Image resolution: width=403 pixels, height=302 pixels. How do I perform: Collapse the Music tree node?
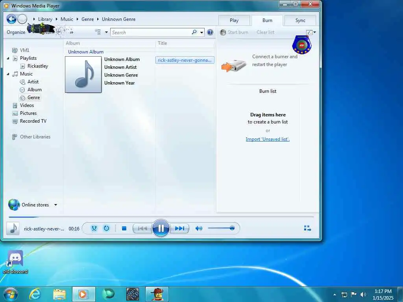8,74
